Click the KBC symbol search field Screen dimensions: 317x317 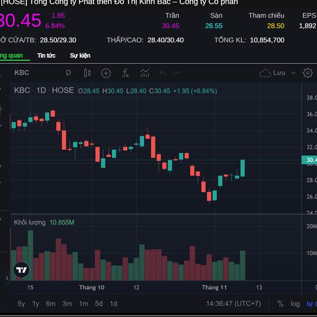[x=22, y=73]
